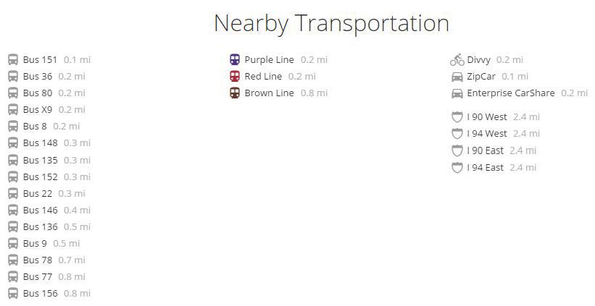595x306 pixels.
Task: Click the brown train icon for Brown Line
Action: [x=235, y=93]
